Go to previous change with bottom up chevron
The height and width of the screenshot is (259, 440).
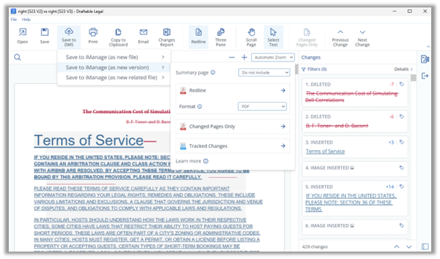pos(397,247)
